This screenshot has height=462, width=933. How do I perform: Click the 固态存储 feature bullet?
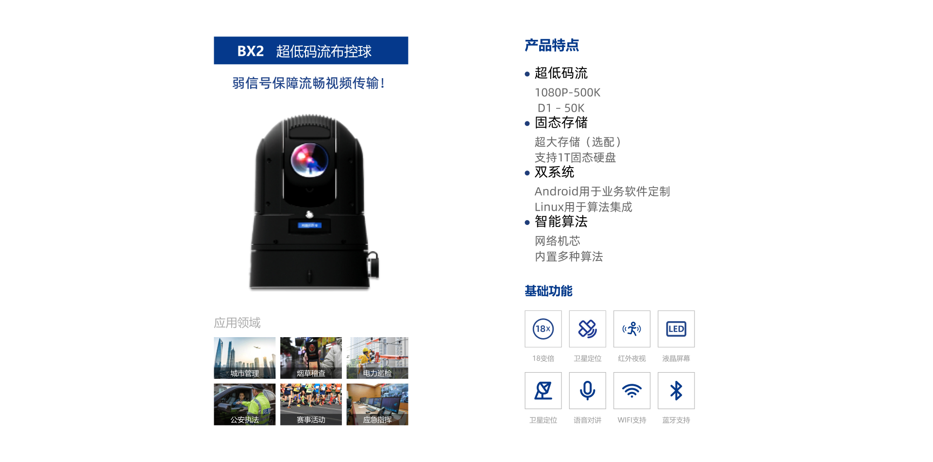561,123
